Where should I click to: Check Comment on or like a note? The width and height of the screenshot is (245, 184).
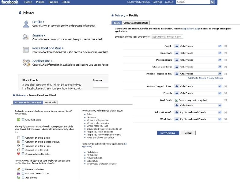(x=23, y=137)
